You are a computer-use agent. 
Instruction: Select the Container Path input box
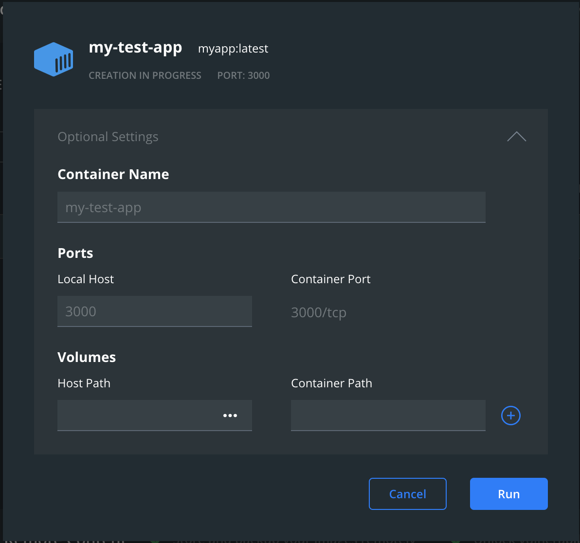click(x=388, y=416)
